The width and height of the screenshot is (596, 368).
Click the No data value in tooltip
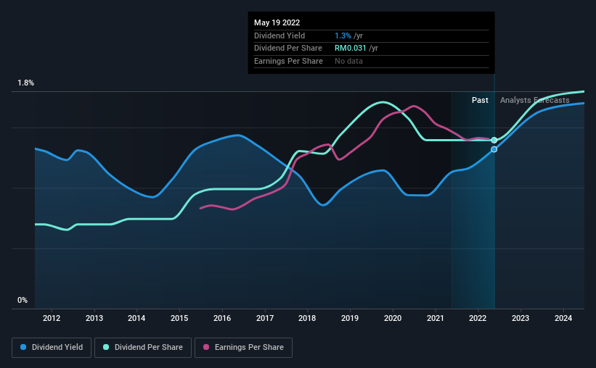tap(348, 61)
